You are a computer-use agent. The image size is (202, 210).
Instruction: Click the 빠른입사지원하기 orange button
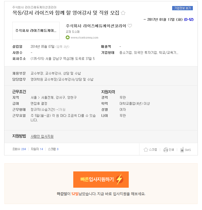(101, 180)
